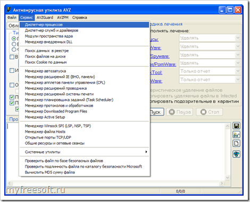Open the AVZGuard menu
The image size is (250, 202).
click(x=45, y=17)
